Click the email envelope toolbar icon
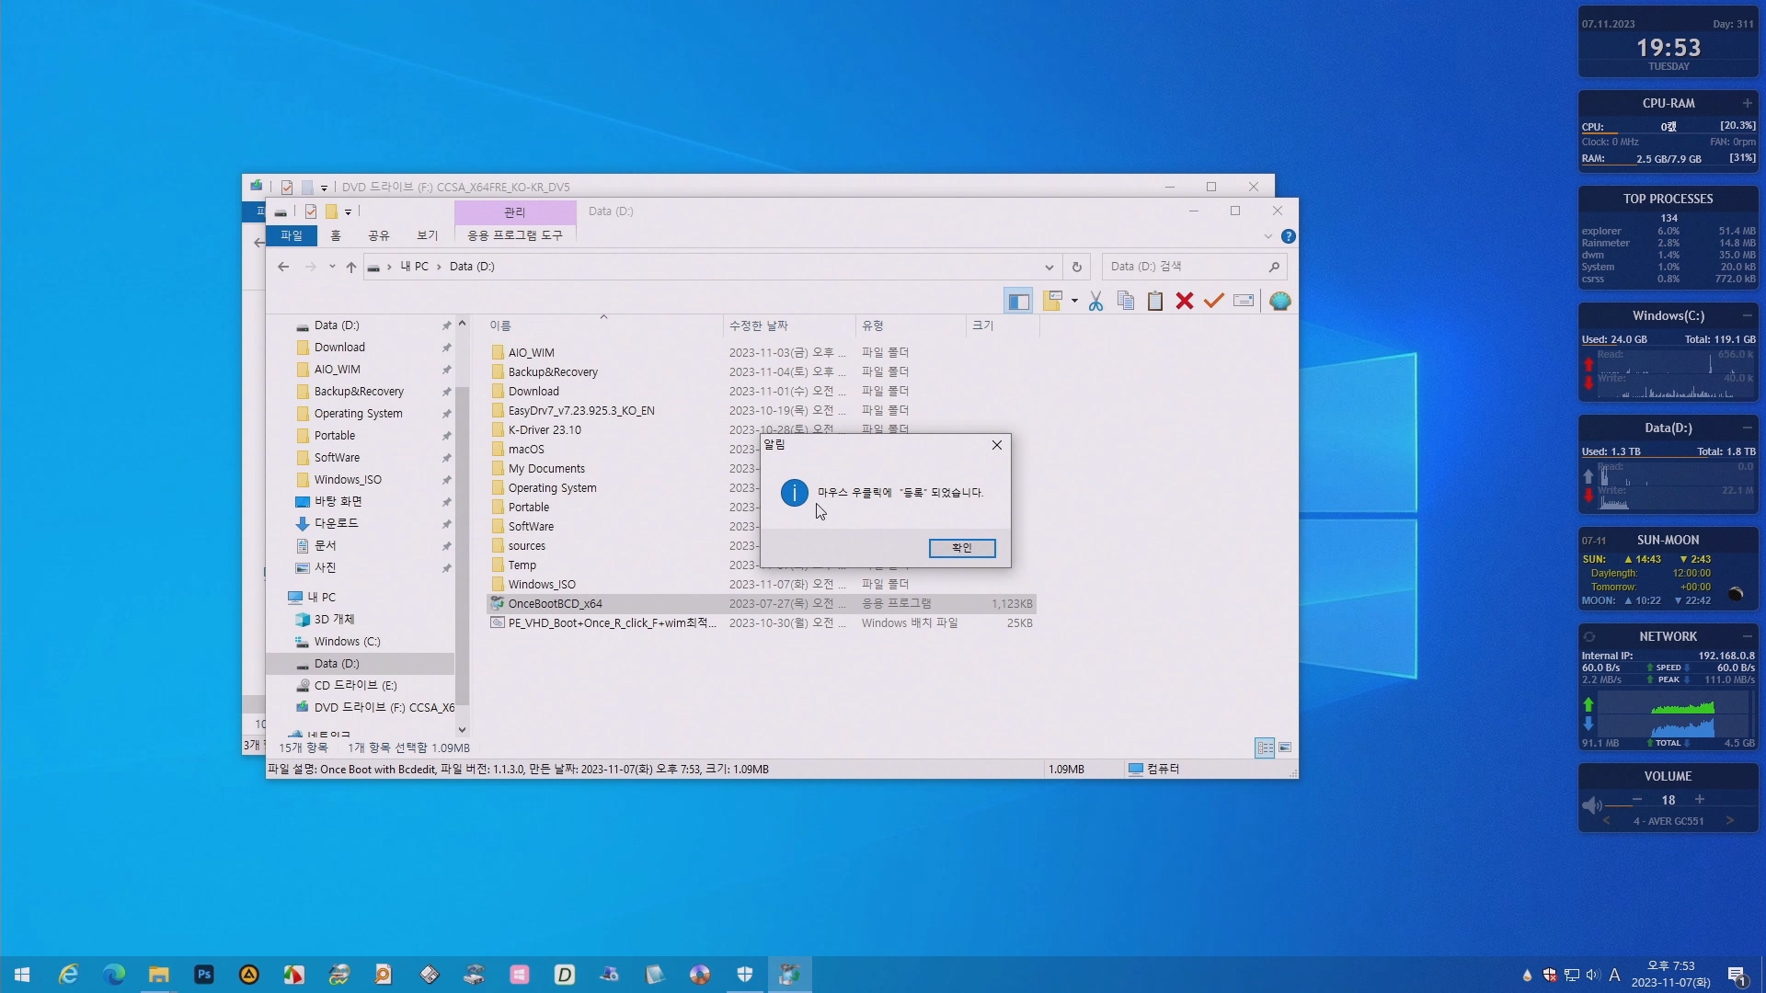Viewport: 1766px width, 993px height. 1244,302
